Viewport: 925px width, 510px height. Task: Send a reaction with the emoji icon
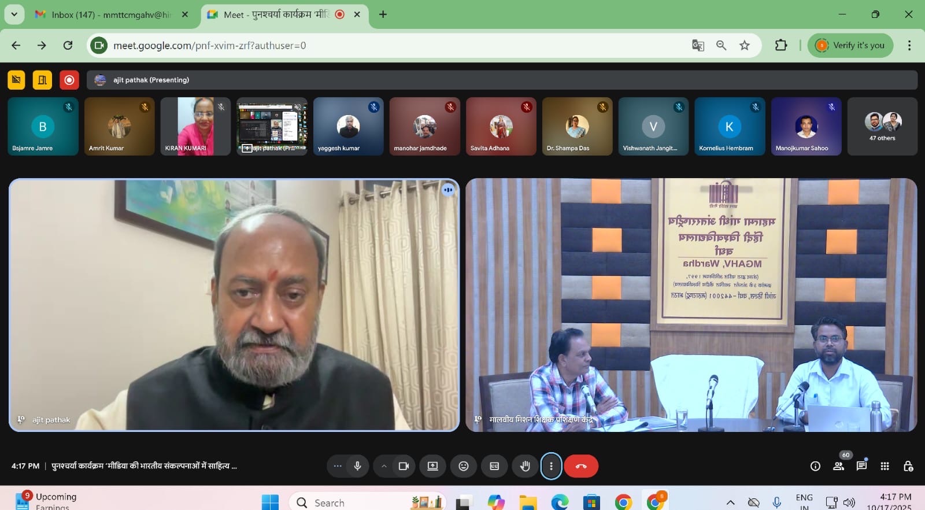[x=463, y=466]
